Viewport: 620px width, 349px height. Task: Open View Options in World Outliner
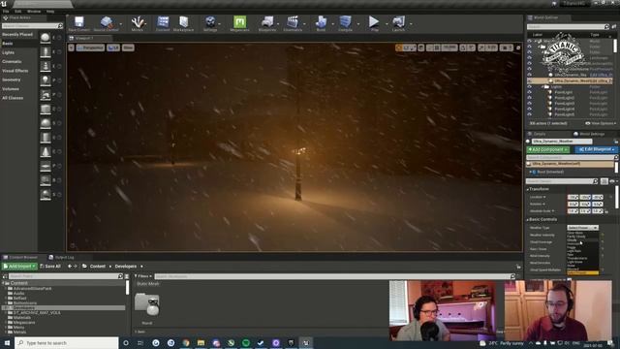tap(601, 123)
